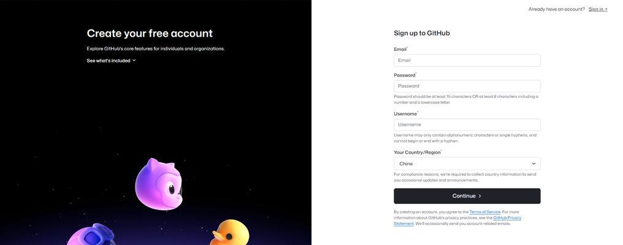
Task: Click the Password field label
Action: tap(405, 75)
